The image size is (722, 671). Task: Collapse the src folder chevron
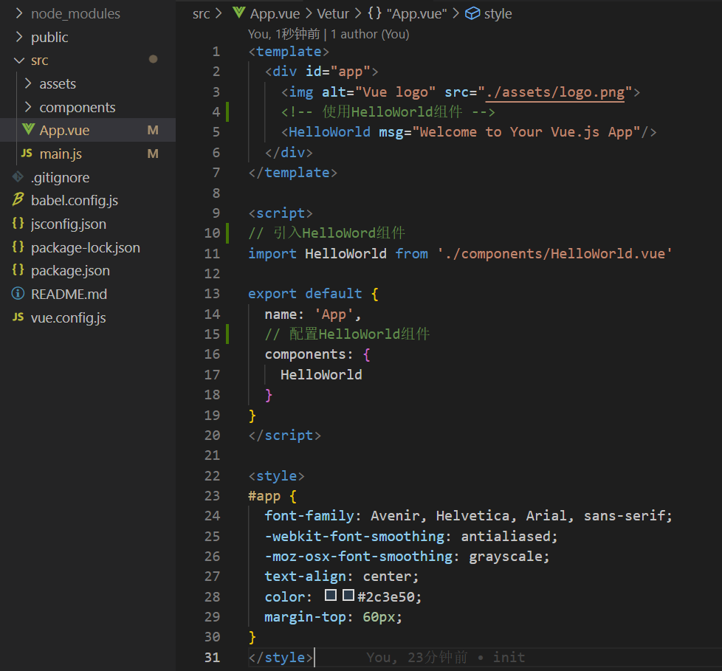19,61
